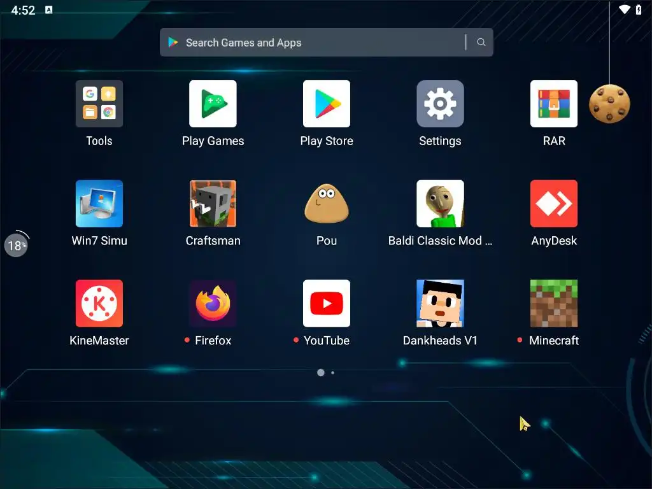The width and height of the screenshot is (652, 489).
Task: Click the "KineMaster" label text
Action: [x=99, y=341]
